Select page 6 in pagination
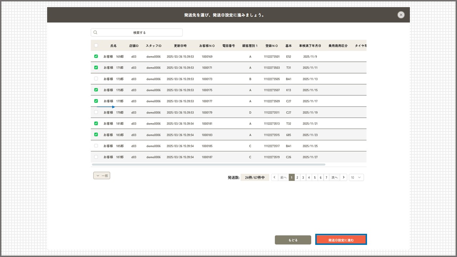The height and width of the screenshot is (257, 457). click(x=321, y=177)
